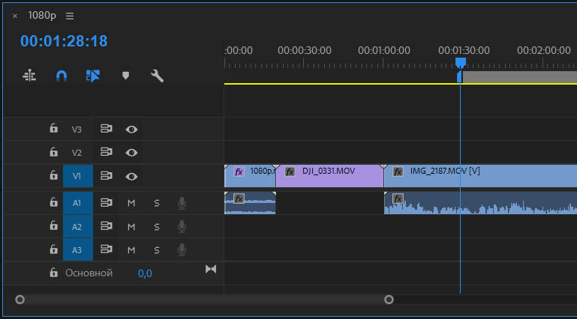This screenshot has width=577, height=319.
Task: Click ruler at 00:00:30:00 mark
Action: pos(305,50)
